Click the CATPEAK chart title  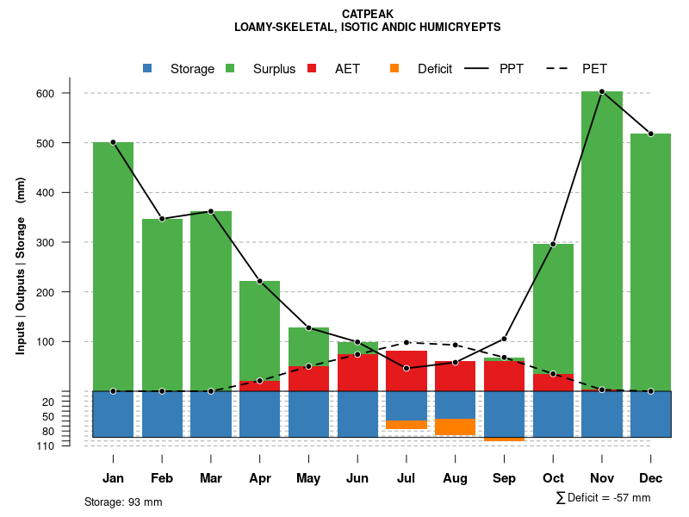point(367,15)
